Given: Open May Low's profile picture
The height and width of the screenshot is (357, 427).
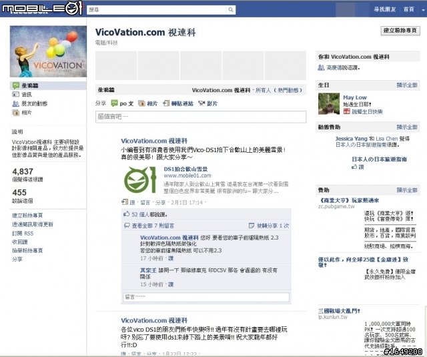Looking at the screenshot, I should tap(329, 103).
